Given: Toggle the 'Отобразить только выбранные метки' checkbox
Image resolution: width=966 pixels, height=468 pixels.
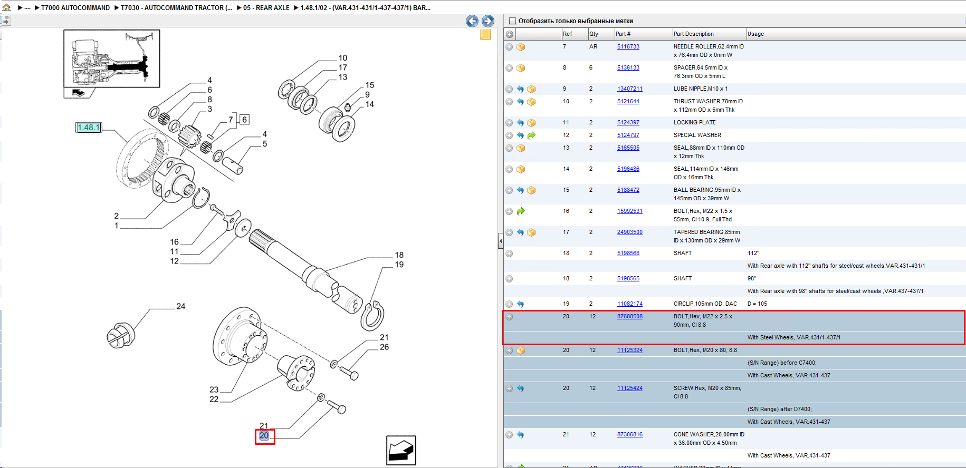Looking at the screenshot, I should 512,21.
